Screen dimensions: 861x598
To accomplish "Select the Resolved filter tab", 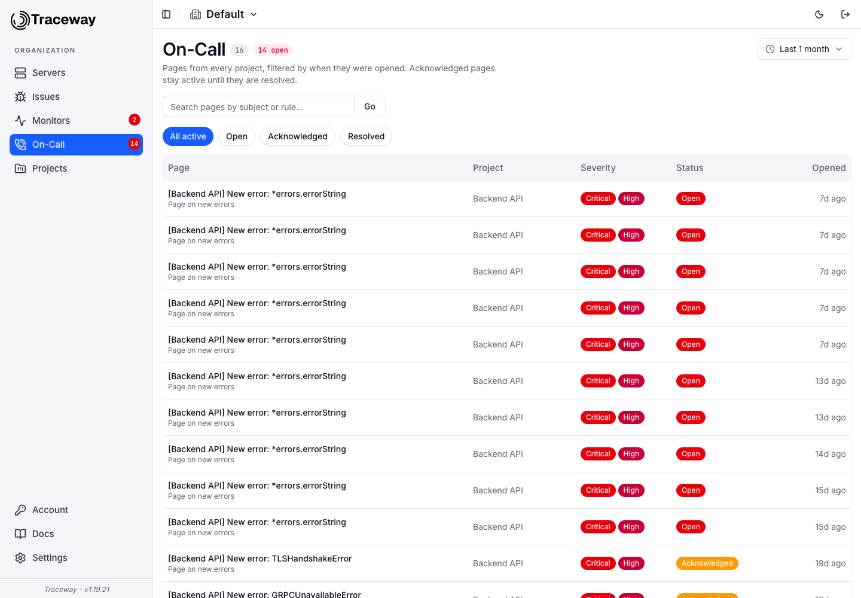I will click(366, 136).
